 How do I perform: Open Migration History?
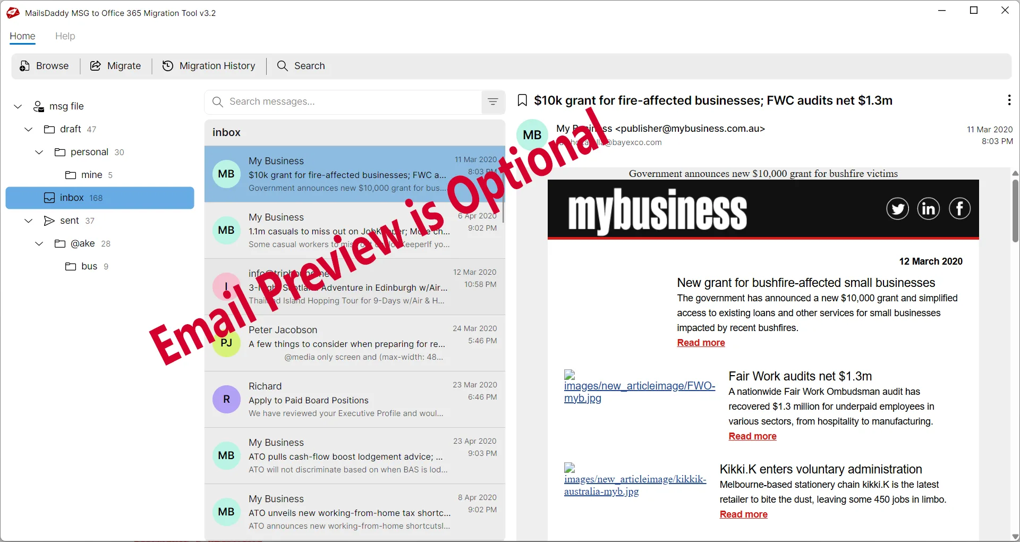pyautogui.click(x=209, y=66)
